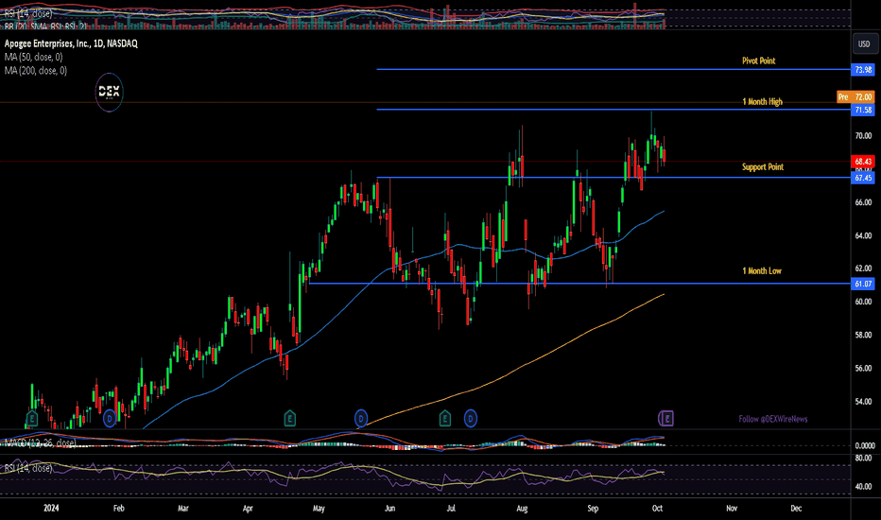Viewport: 881px width, 520px height.
Task: Select the 67.45 support price label
Action: click(x=863, y=178)
